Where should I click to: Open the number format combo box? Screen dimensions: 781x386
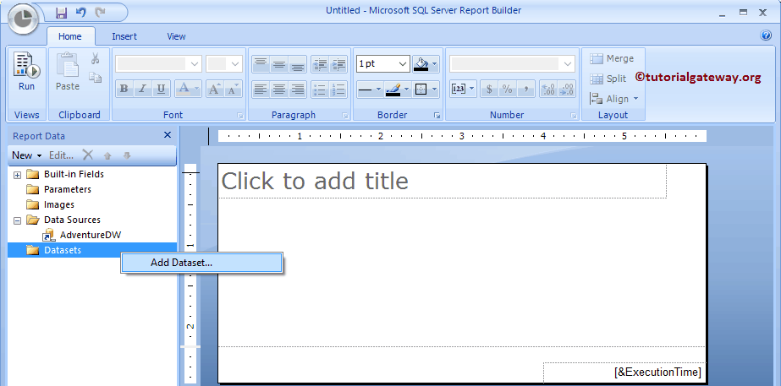512,63
